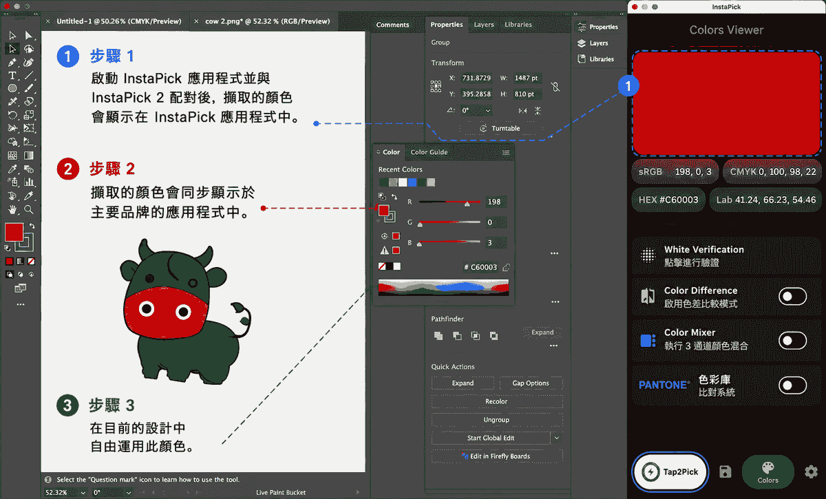This screenshot has width=826, height=499.
Task: Toggle Color Mixer switch in InstaPick
Action: point(792,340)
